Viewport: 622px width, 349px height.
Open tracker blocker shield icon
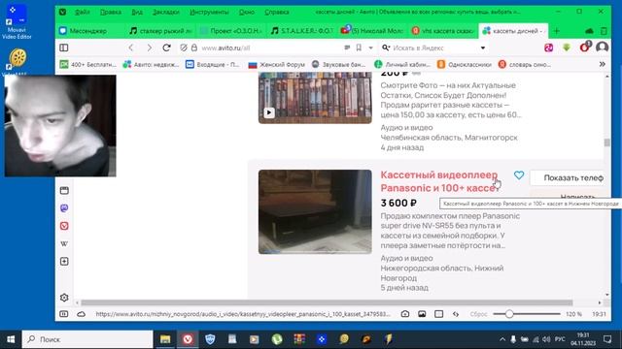coord(184,48)
